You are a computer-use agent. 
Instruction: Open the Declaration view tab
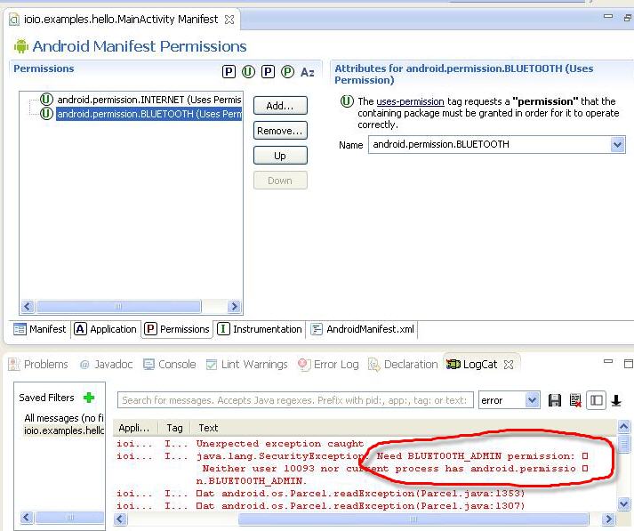pyautogui.click(x=403, y=365)
